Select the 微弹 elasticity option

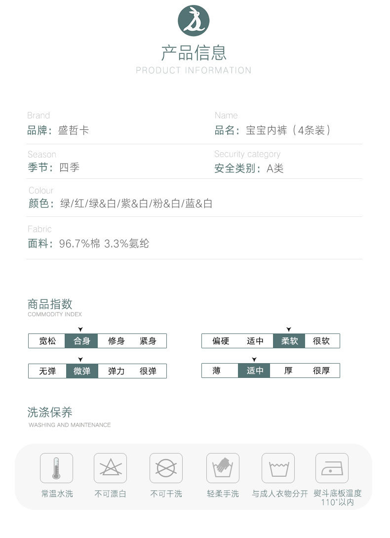(82, 371)
